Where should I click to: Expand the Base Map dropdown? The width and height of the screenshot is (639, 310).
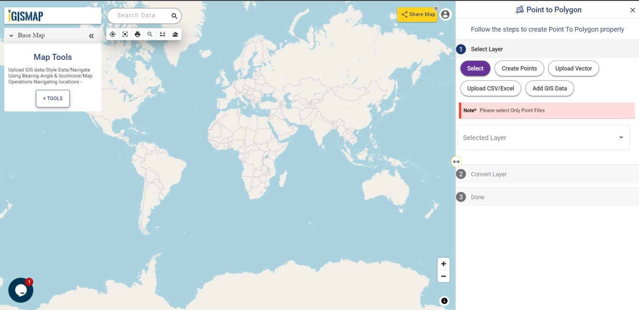tap(11, 35)
